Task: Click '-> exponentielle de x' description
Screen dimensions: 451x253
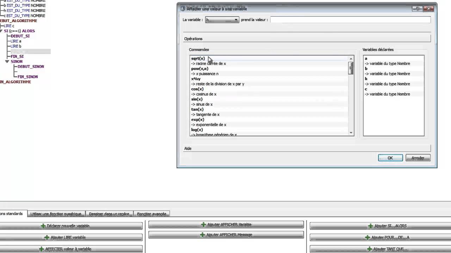Action: [x=209, y=125]
